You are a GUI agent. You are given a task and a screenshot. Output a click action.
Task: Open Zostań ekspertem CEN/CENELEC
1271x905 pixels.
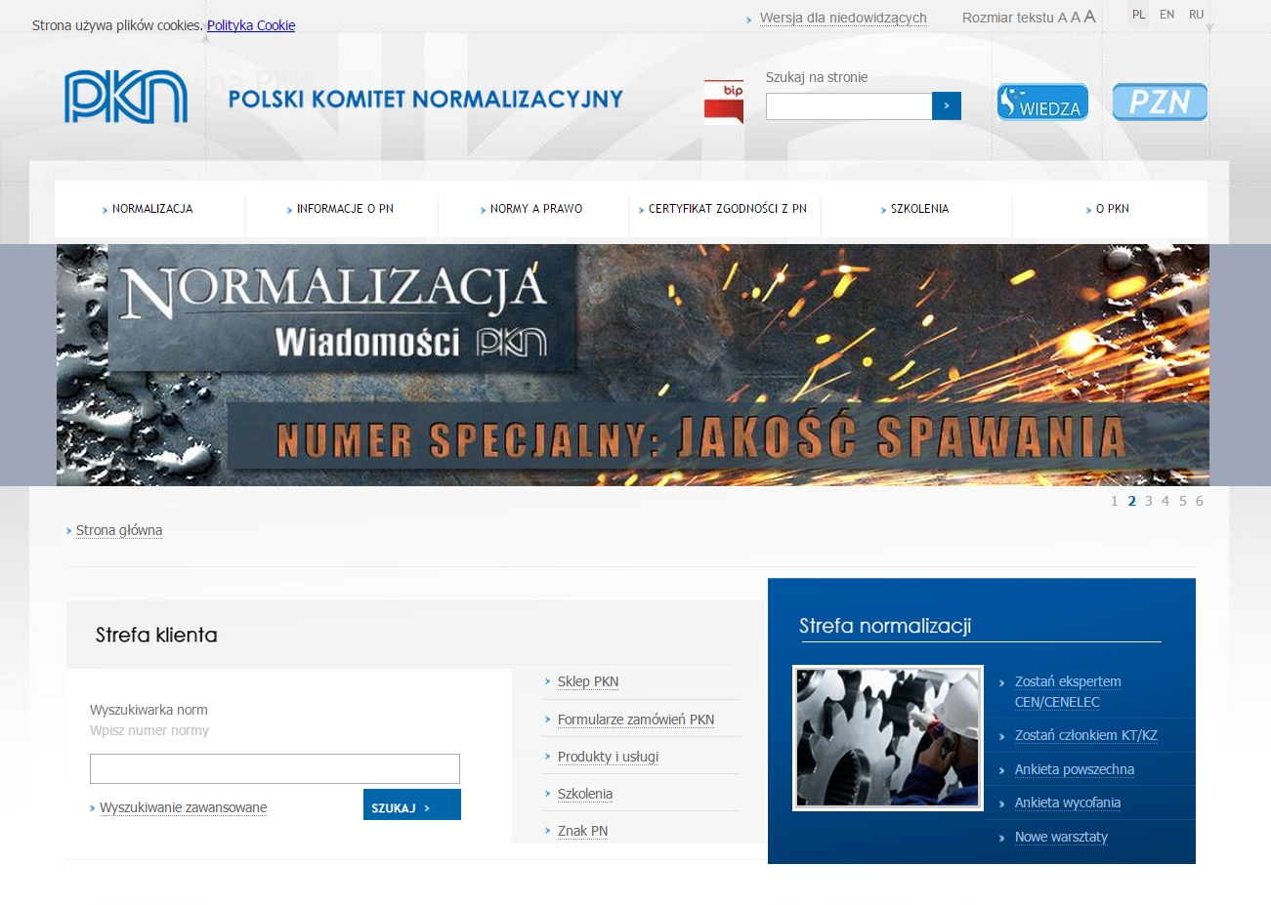click(x=1068, y=691)
